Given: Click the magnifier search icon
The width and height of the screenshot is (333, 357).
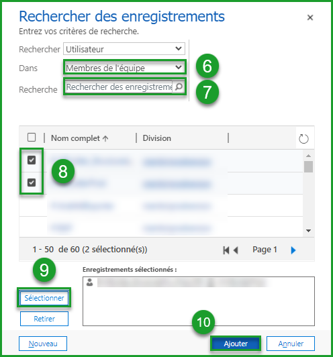Looking at the screenshot, I should pyautogui.click(x=179, y=87).
